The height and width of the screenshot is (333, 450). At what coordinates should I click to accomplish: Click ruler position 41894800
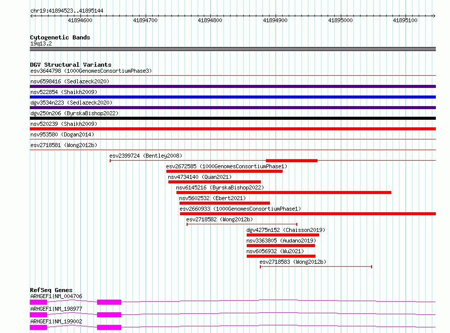(210, 20)
